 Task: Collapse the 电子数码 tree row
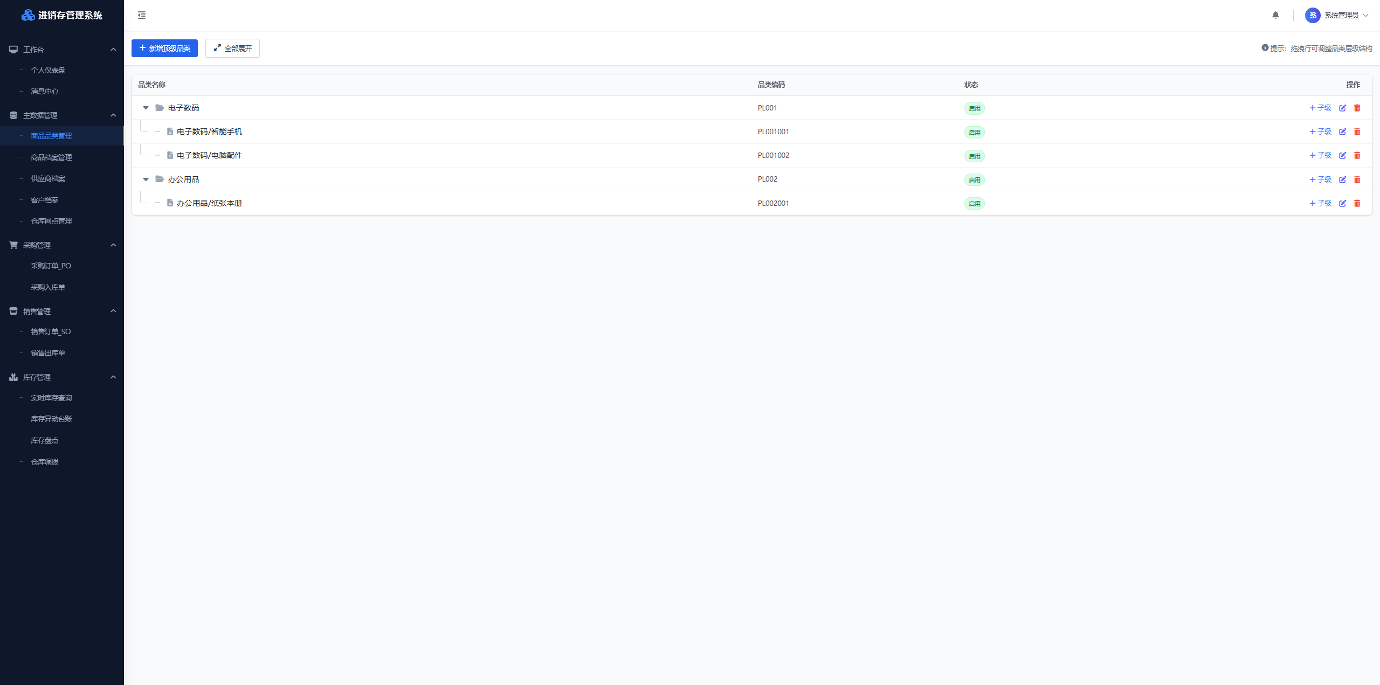click(146, 108)
